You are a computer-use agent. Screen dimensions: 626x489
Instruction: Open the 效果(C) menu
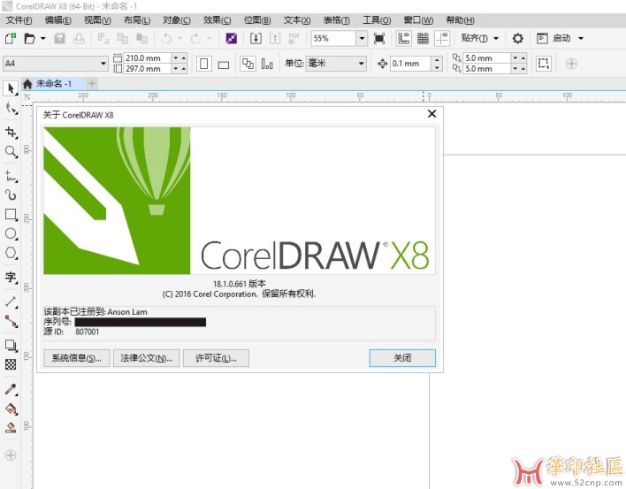point(217,20)
